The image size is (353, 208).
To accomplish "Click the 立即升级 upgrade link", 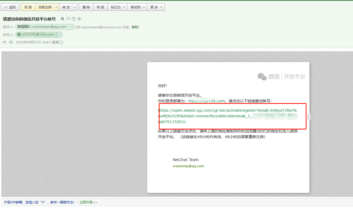I will 88,202.
